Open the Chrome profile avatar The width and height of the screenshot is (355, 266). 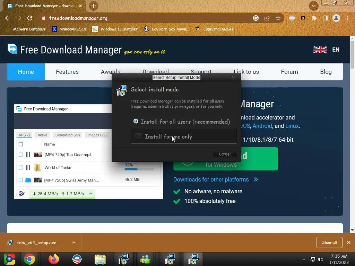coord(336,18)
